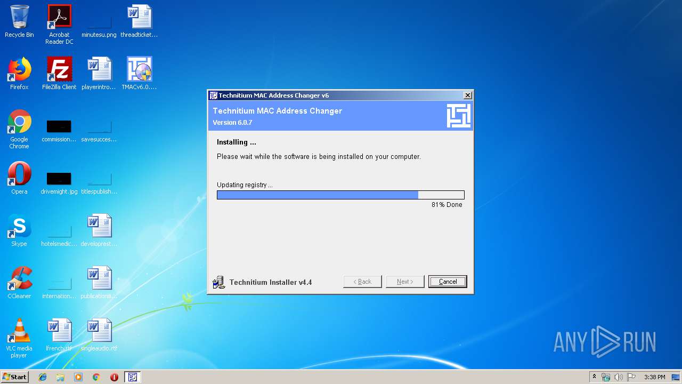682x384 pixels.
Task: Select the internation file icon
Action: click(59, 287)
